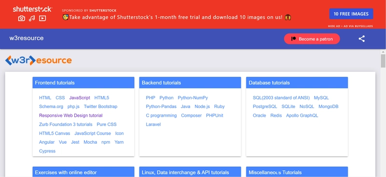The height and width of the screenshot is (177, 386).
Task: Click the share icon in the header
Action: (x=361, y=39)
